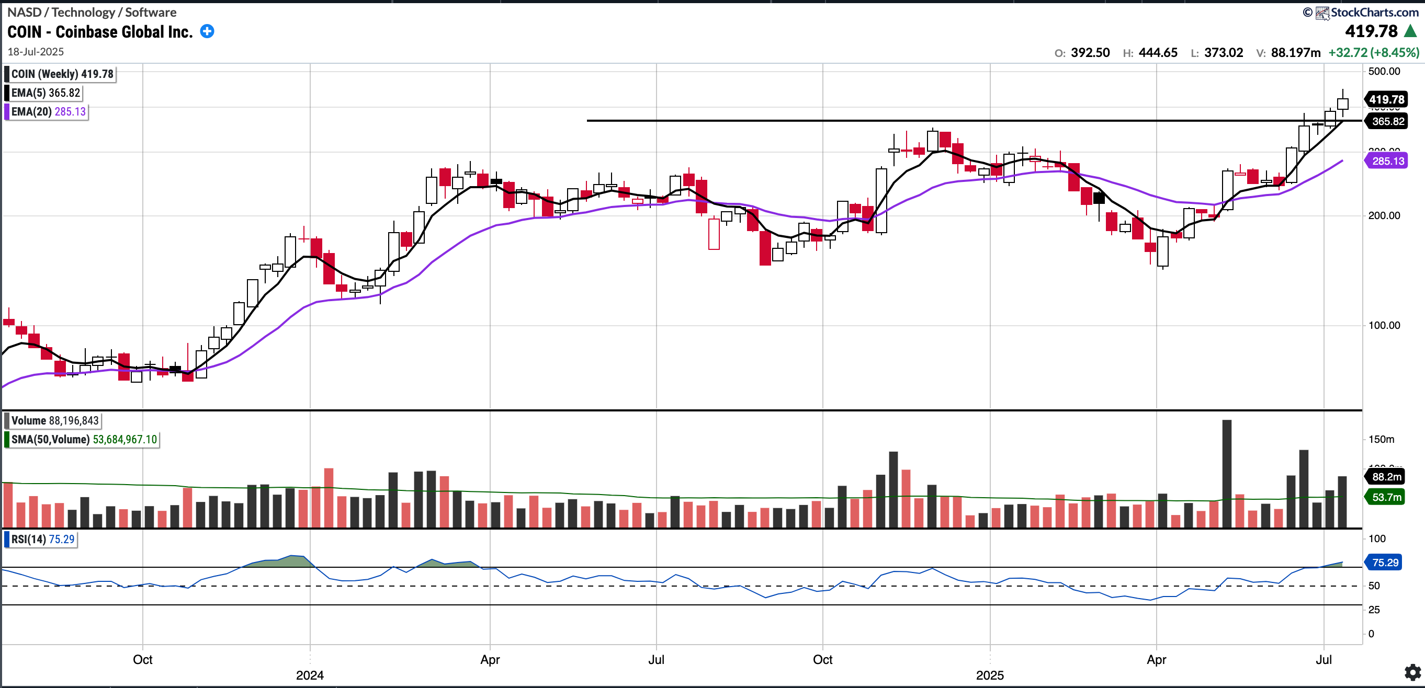The width and height of the screenshot is (1425, 688).
Task: Open chart settings gear icon
Action: [x=1412, y=672]
